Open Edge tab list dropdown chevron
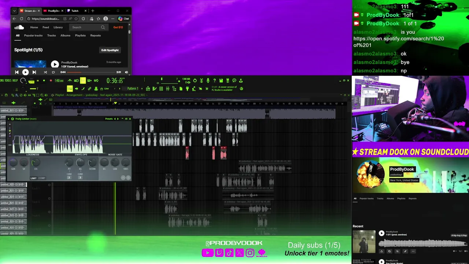This screenshot has width=469, height=264. (x=14, y=11)
